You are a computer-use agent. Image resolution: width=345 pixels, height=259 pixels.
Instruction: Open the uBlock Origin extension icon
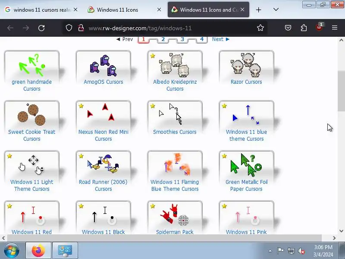click(x=319, y=27)
